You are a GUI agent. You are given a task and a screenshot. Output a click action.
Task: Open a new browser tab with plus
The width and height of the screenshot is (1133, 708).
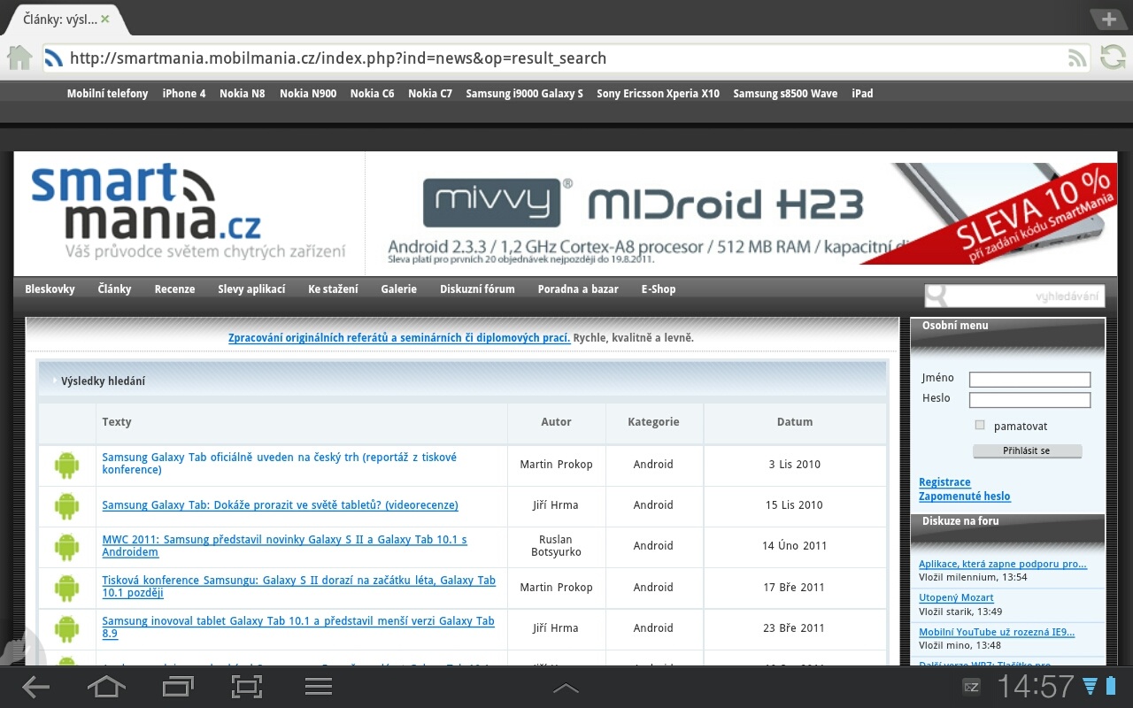(x=1109, y=19)
